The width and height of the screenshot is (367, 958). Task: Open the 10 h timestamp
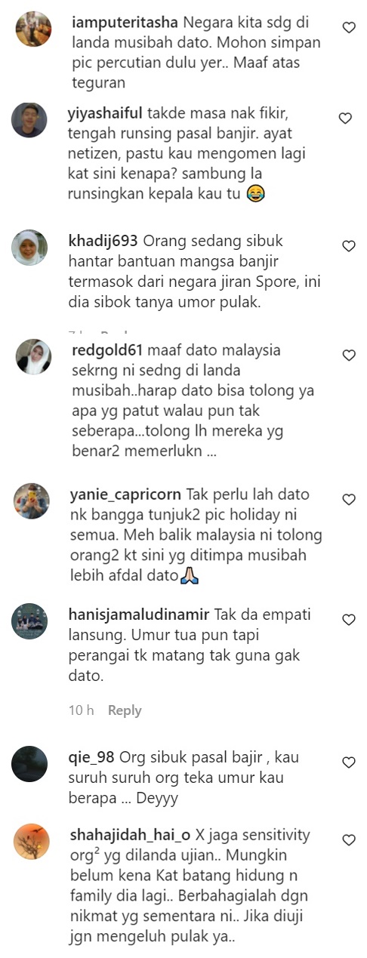[81, 710]
